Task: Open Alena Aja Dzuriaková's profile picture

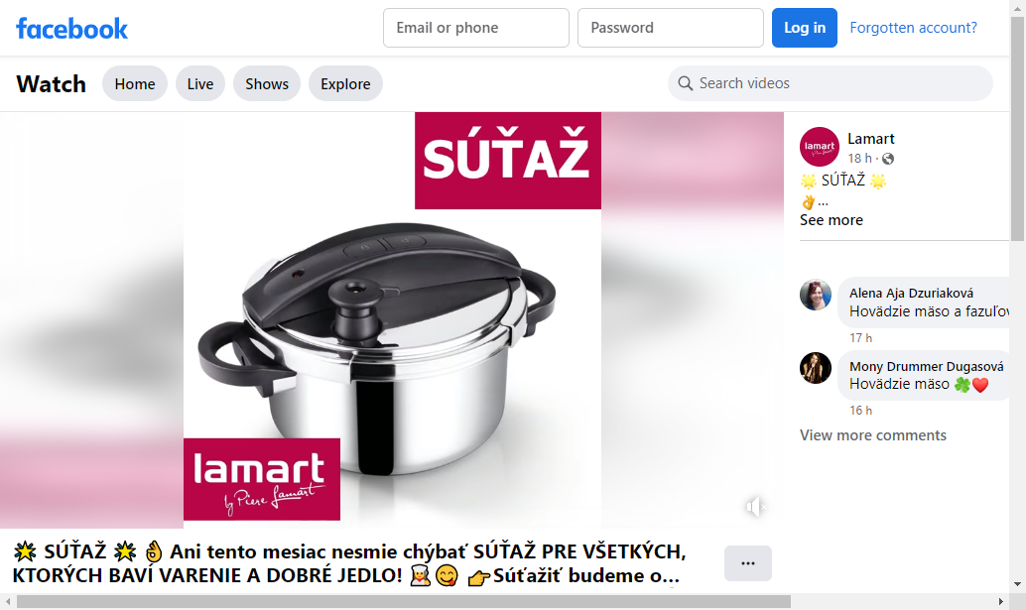Action: 816,295
